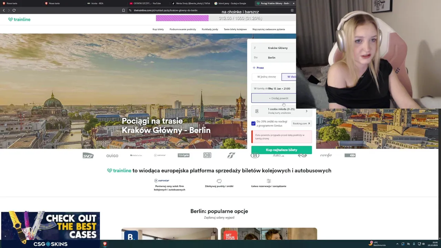Image resolution: width=441 pixels, height=248 pixels.
Task: Reload the trainline page
Action: point(14,10)
